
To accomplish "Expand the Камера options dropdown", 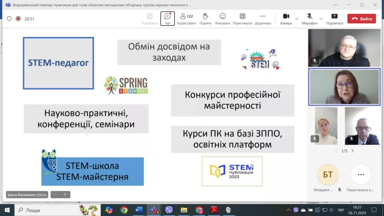I will pos(297,19).
